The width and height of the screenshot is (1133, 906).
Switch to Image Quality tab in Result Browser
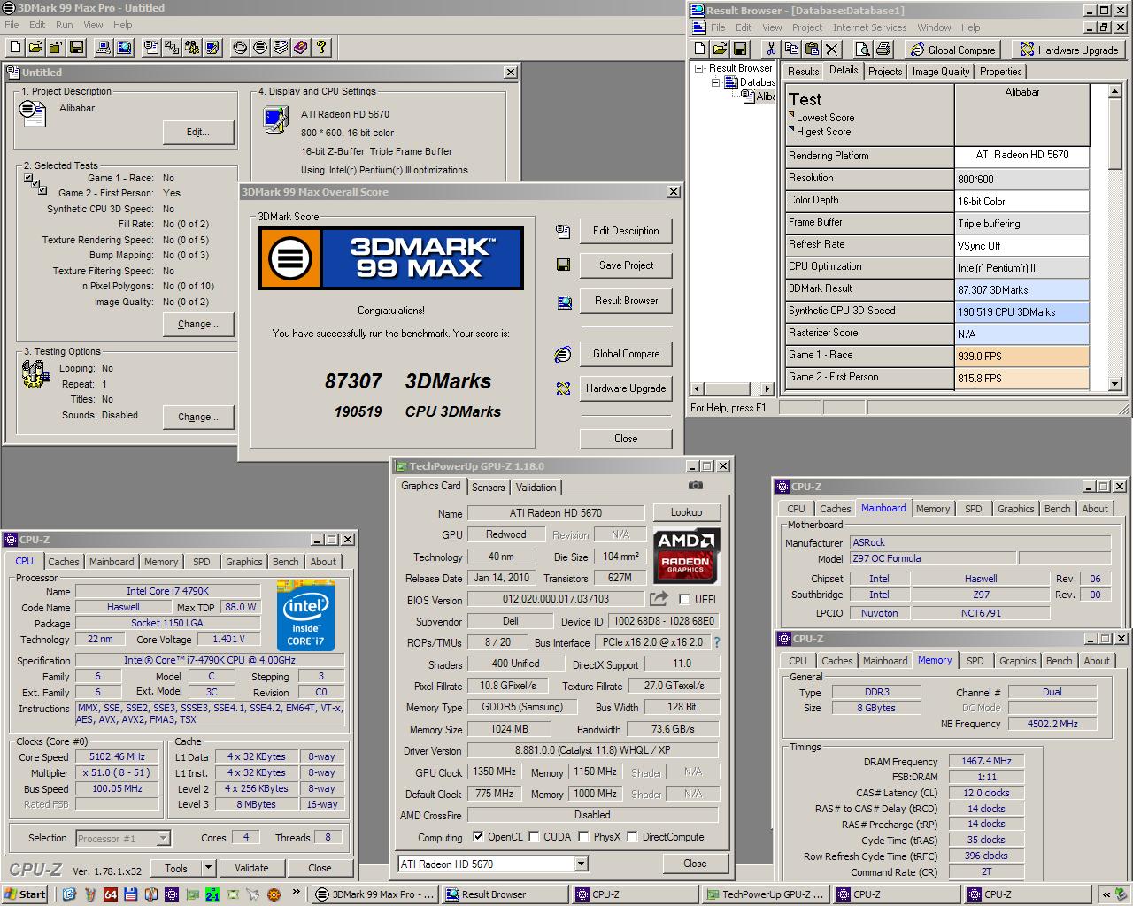(940, 72)
